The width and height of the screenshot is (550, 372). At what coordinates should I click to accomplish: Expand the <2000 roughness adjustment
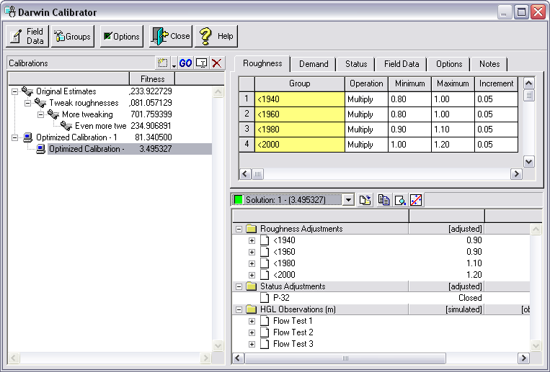tap(252, 275)
